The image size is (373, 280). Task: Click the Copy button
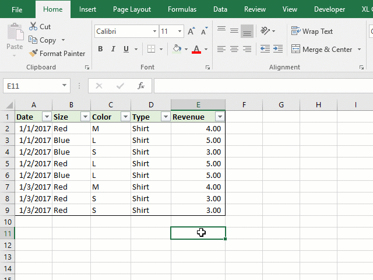point(43,40)
